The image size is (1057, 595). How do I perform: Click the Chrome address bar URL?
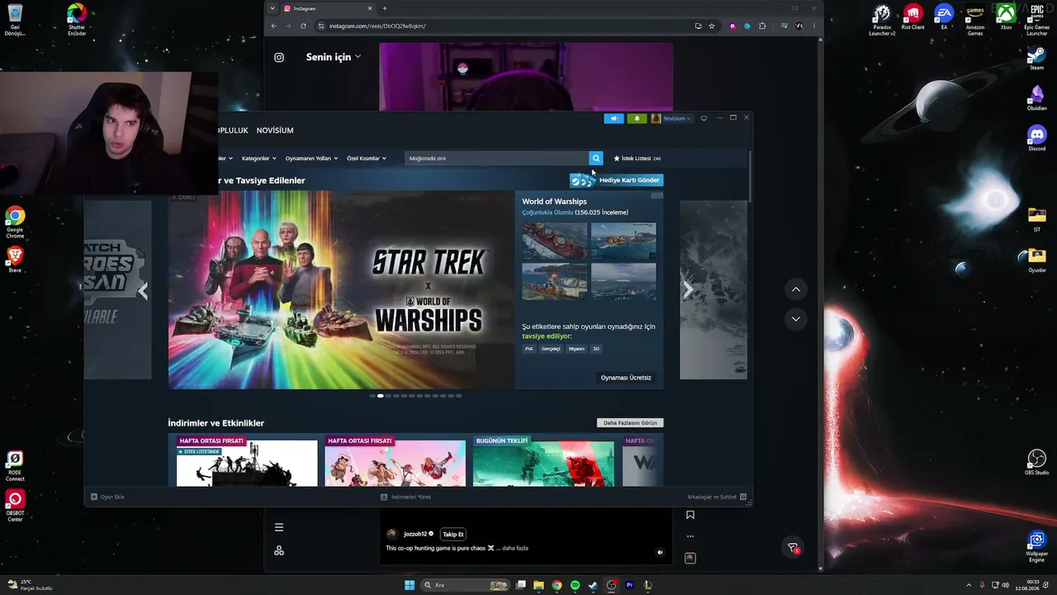coord(377,26)
